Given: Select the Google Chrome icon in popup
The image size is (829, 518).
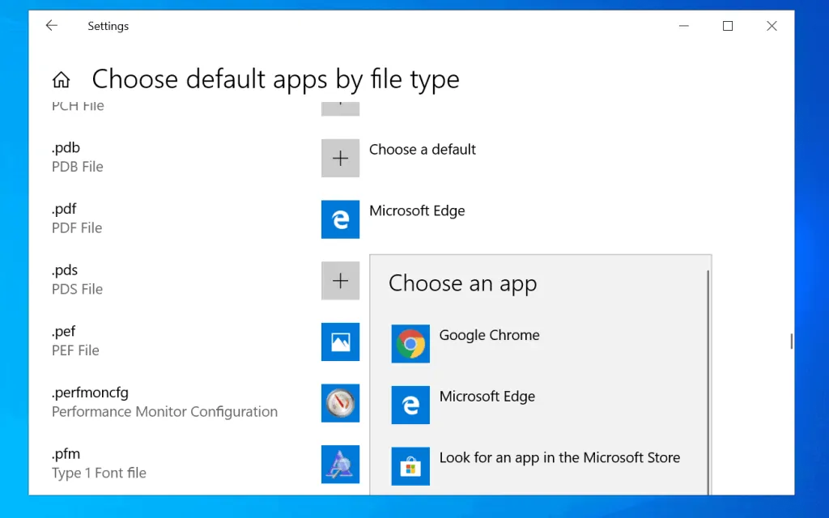Looking at the screenshot, I should tap(410, 344).
